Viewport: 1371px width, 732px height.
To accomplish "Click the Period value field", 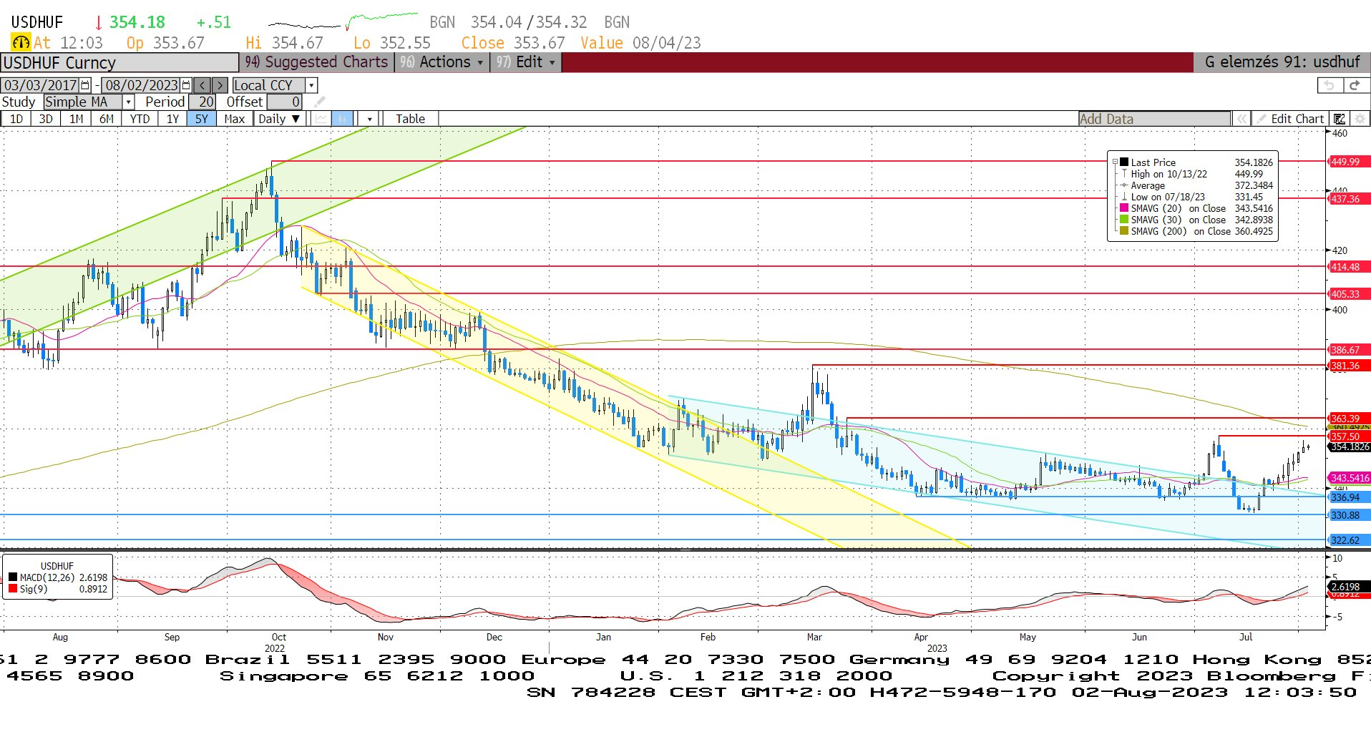I will pos(203,102).
